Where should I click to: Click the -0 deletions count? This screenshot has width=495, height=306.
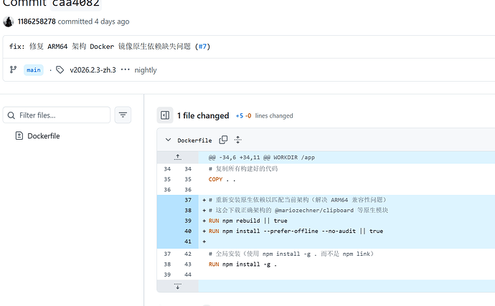coord(248,116)
